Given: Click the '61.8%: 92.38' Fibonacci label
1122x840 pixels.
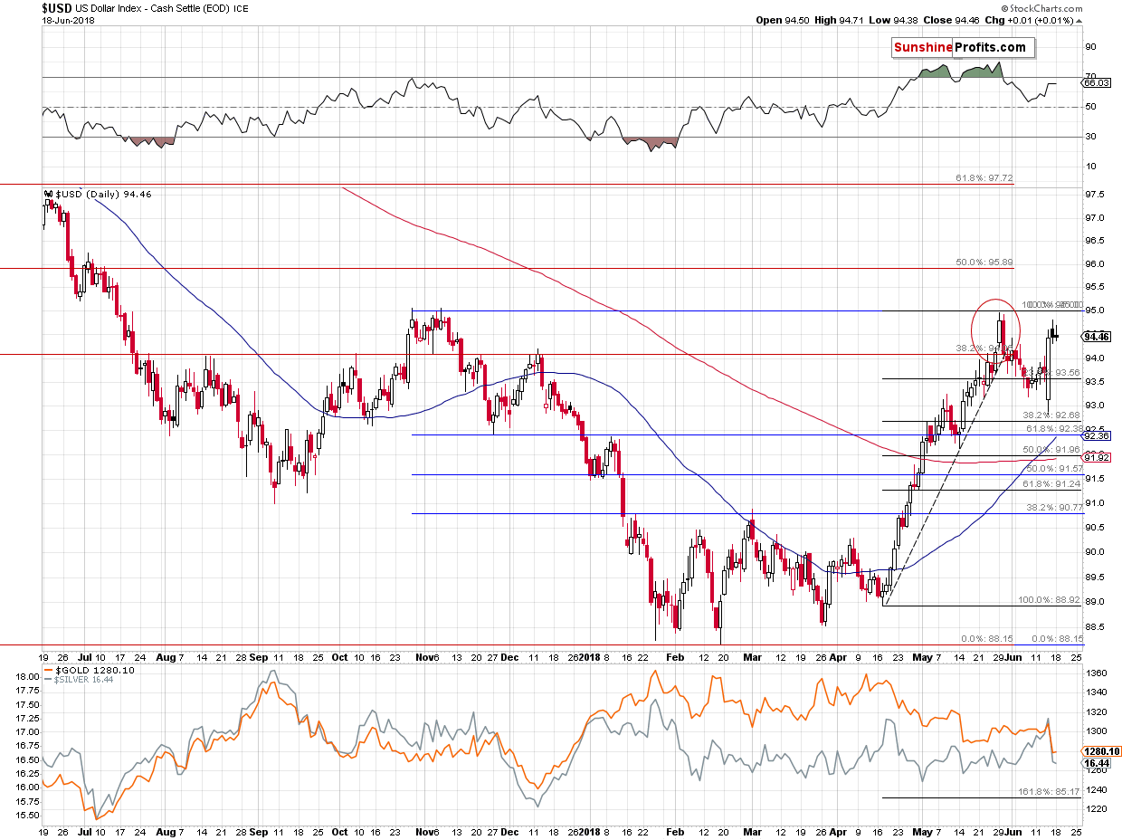Looking at the screenshot, I should pyautogui.click(x=1053, y=428).
